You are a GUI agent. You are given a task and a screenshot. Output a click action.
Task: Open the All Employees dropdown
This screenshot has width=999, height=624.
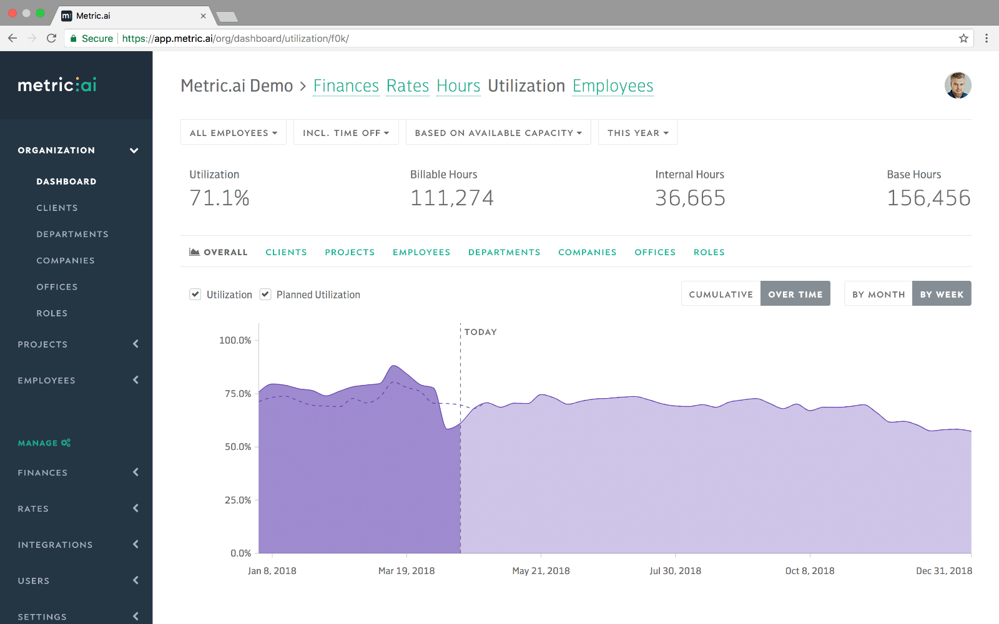[234, 132]
